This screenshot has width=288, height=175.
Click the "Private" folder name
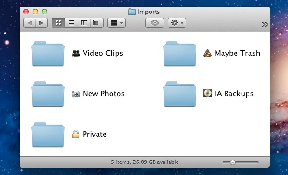(x=95, y=134)
